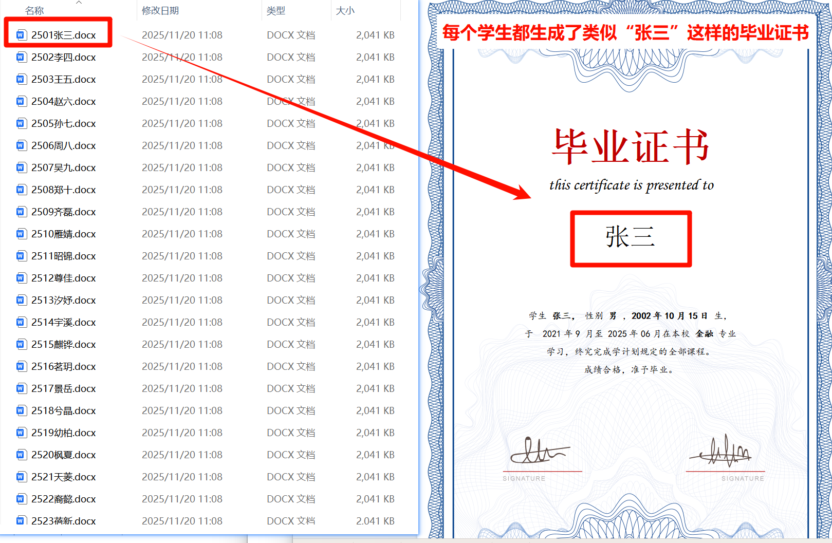
Task: Select the file 2511昭锦.docx
Action: (x=62, y=256)
